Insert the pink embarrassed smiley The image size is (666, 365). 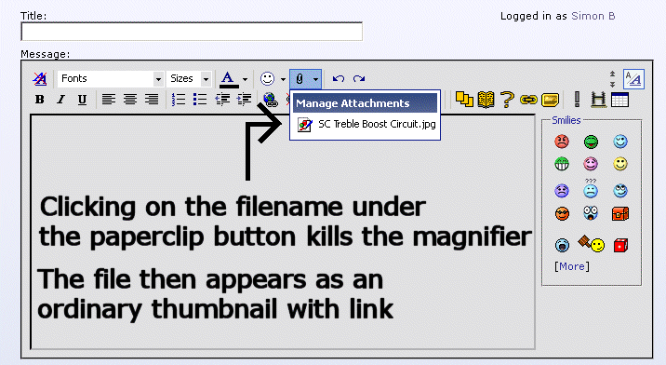point(591,164)
